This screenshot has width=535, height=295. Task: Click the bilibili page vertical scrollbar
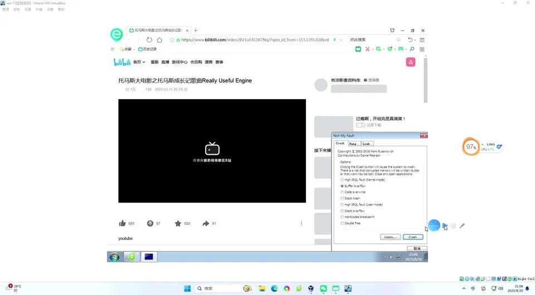(x=425, y=80)
